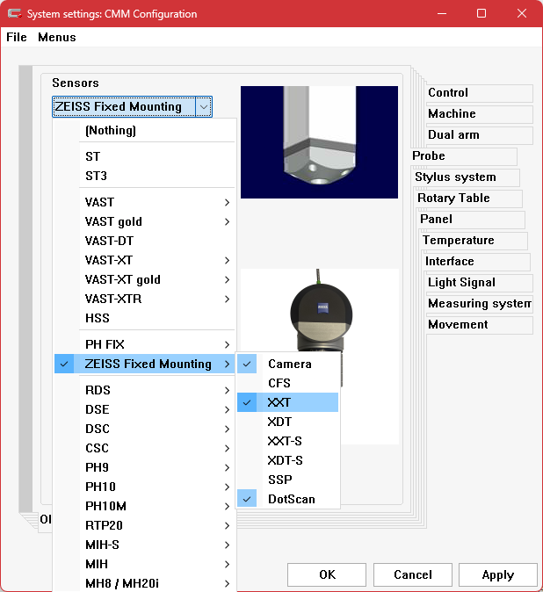Switch to the Temperature tab

(x=474, y=241)
